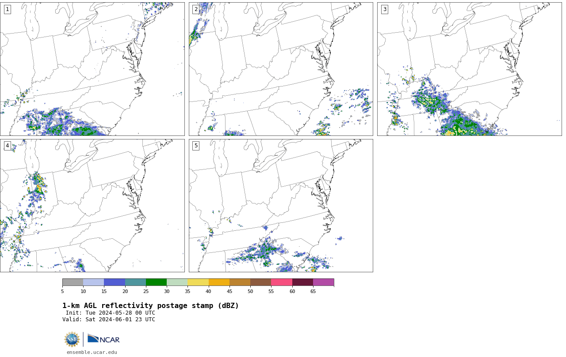Click the light lavender 10-15 dBZ swatch
This screenshot has height=357, width=566.
pyautogui.click(x=94, y=282)
